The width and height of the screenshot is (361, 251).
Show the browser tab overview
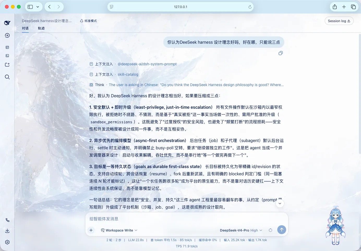[x=353, y=7]
